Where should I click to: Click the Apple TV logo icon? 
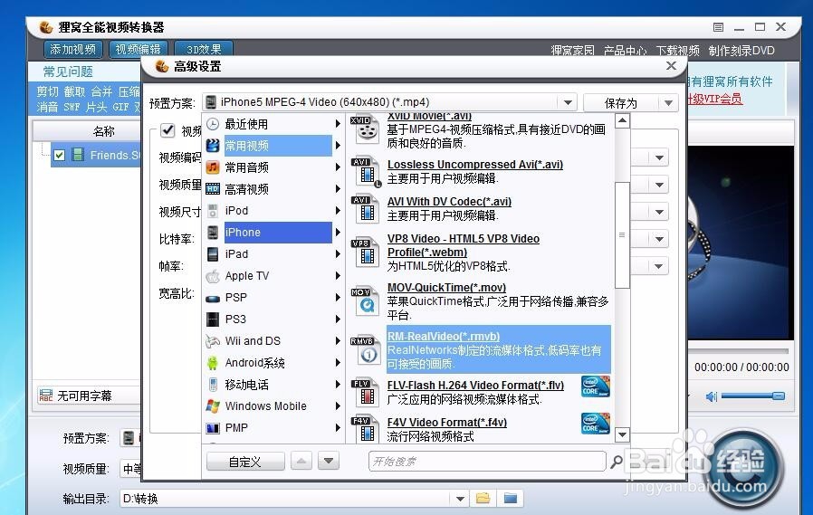213,276
